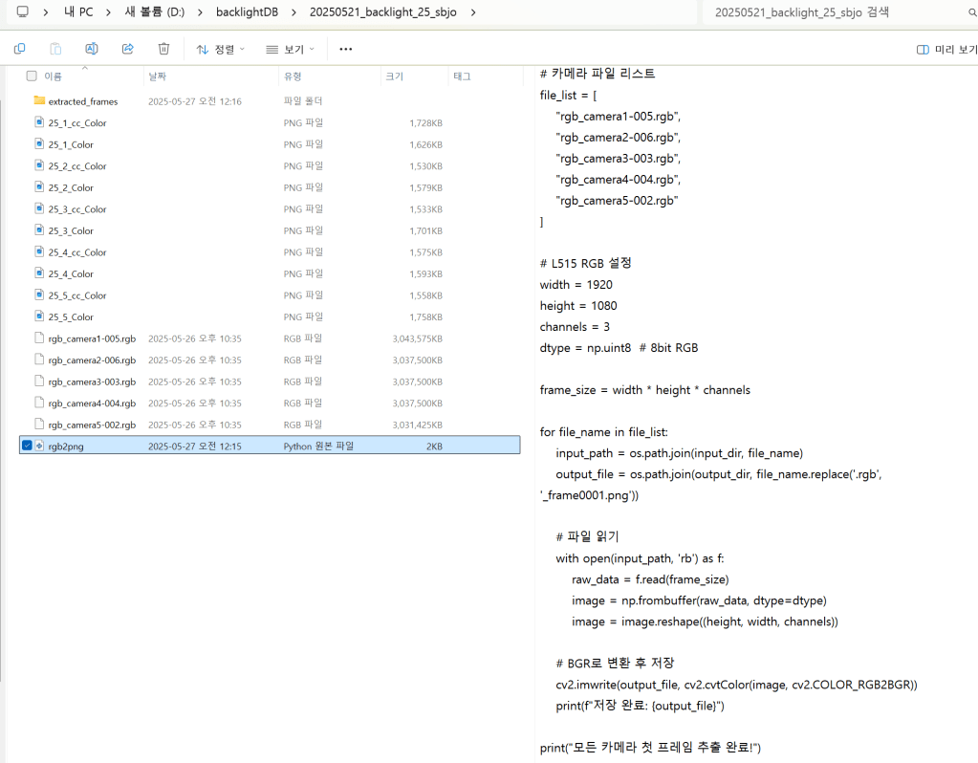Click the Rename icon in toolbar

point(92,49)
